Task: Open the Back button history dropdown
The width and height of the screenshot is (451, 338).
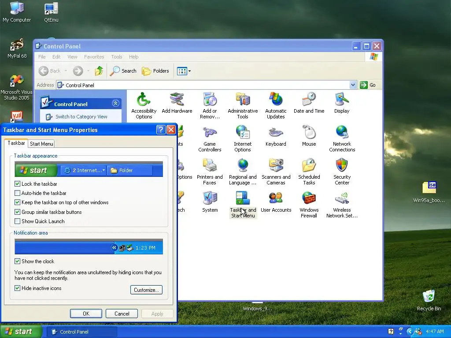Action: 66,71
